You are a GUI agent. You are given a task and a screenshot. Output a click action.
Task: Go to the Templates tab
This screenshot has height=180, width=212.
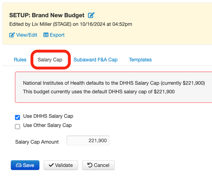[x=140, y=60]
